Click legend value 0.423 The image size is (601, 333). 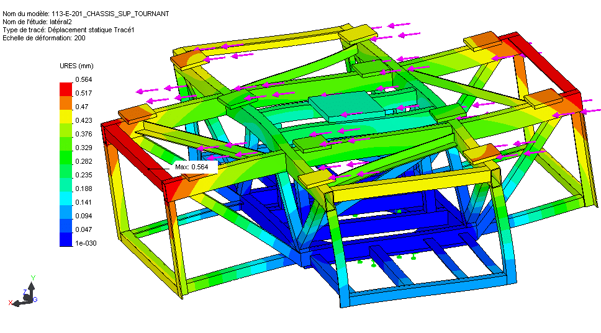point(84,120)
